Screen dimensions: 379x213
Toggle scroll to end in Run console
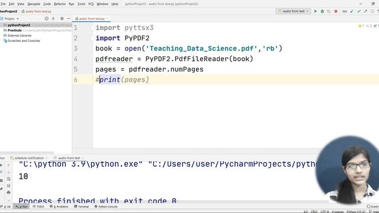click(x=8, y=186)
